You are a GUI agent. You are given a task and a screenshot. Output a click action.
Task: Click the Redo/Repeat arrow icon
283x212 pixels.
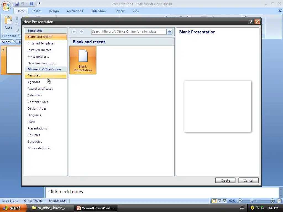(32, 4)
